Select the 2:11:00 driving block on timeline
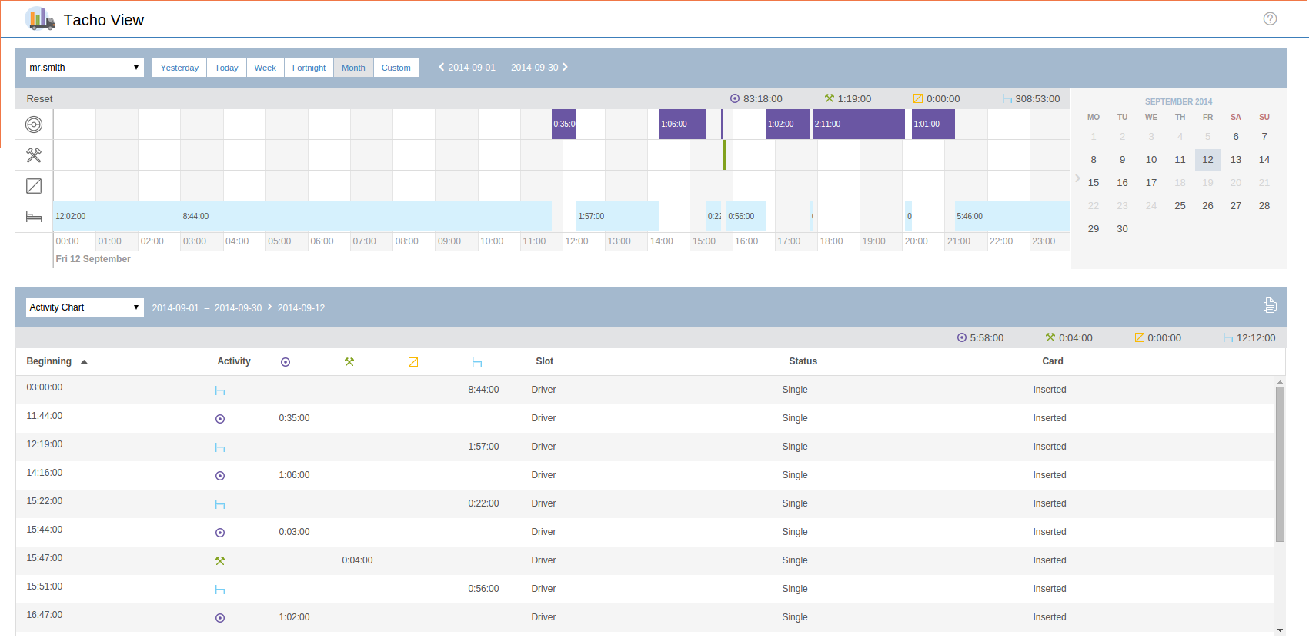 pyautogui.click(x=857, y=124)
